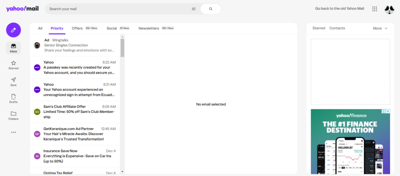
Task: Switch to the Newsletters tab
Action: (149, 28)
